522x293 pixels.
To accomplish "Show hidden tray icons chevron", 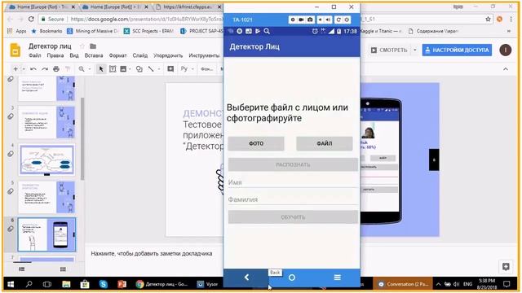I will (438, 284).
